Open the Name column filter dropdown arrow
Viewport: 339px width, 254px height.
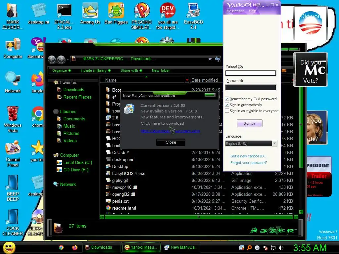[187, 80]
